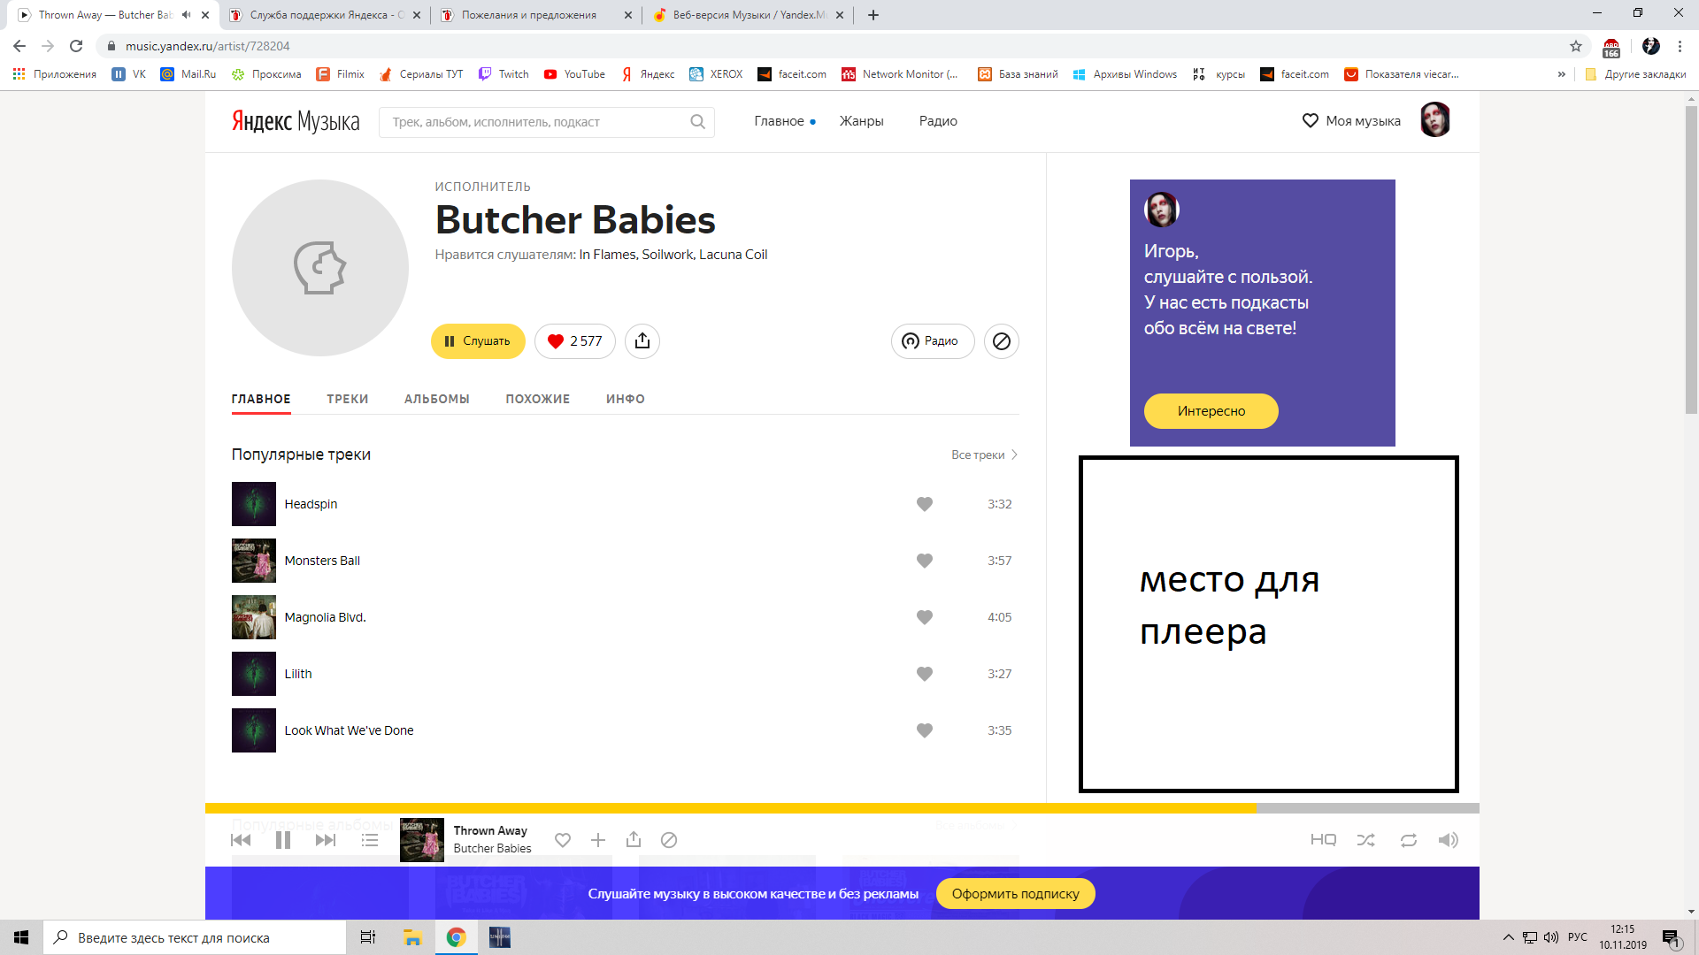This screenshot has height=955, width=1699.
Task: Open the Другие закладки folder
Action: [x=1635, y=74]
